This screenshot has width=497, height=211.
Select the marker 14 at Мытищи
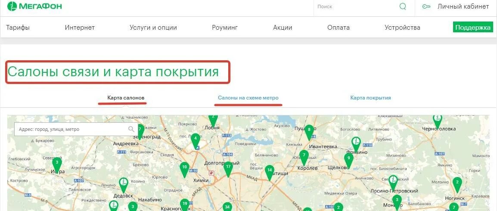[270, 173]
